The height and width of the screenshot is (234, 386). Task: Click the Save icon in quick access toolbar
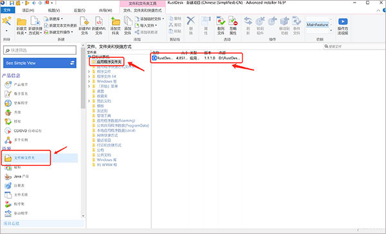[x=12, y=3]
